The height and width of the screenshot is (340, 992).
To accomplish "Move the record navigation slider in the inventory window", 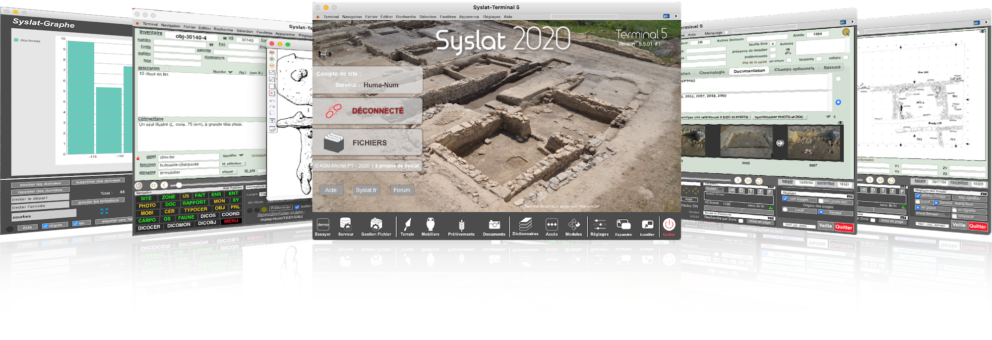I will pyautogui.click(x=179, y=185).
